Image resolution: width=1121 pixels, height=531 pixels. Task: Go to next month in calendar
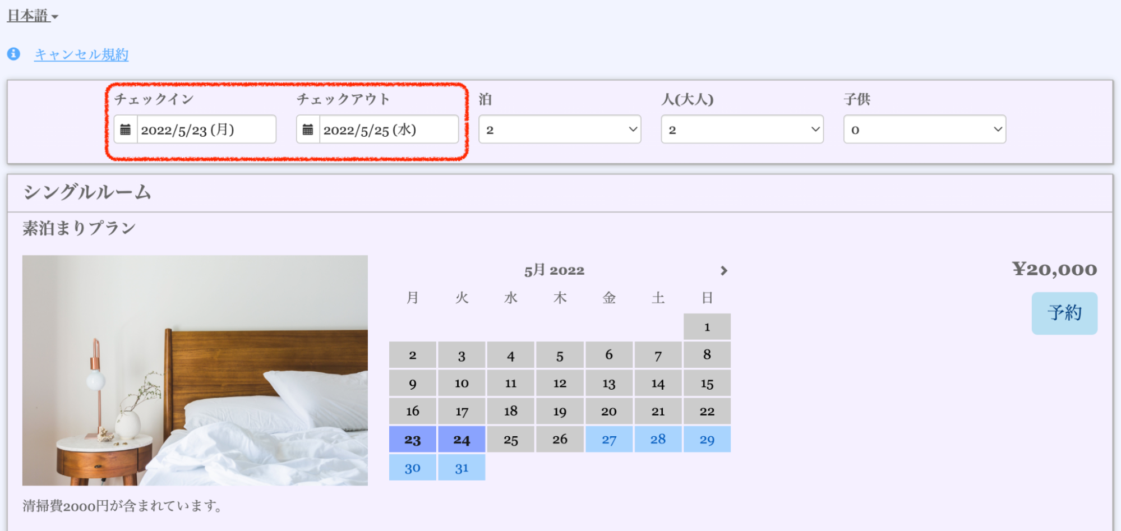[x=723, y=271]
